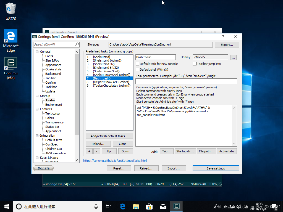Click the Cortana circle icon
This screenshot has width=283, height=212.
[x=19, y=206]
